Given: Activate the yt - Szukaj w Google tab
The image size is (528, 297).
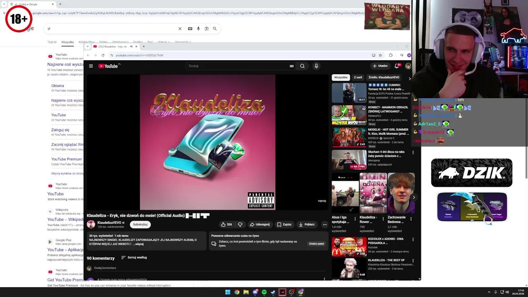Looking at the screenshot, I should (30, 4).
